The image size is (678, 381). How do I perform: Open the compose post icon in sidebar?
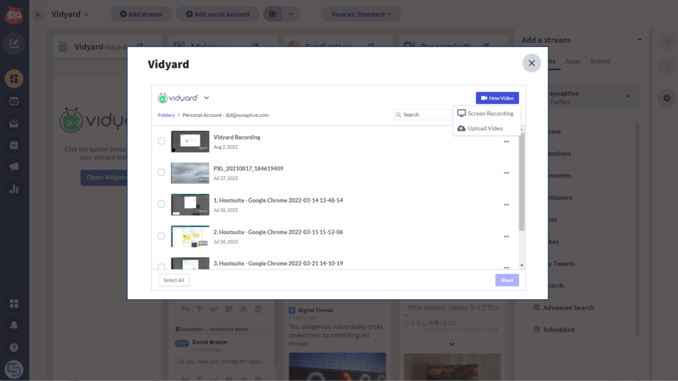(14, 44)
